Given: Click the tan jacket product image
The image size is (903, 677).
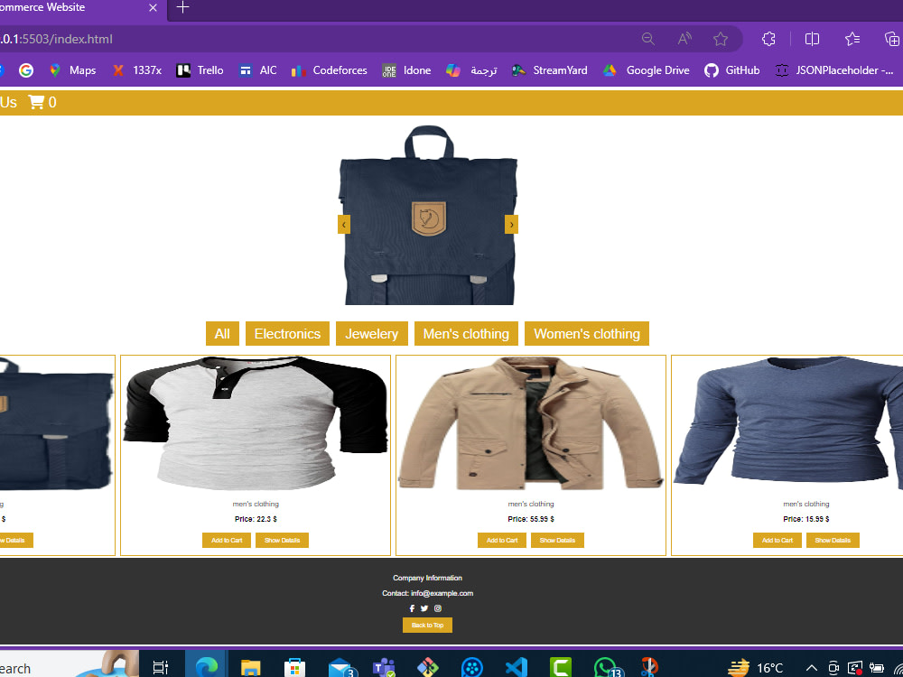Looking at the screenshot, I should click(531, 423).
